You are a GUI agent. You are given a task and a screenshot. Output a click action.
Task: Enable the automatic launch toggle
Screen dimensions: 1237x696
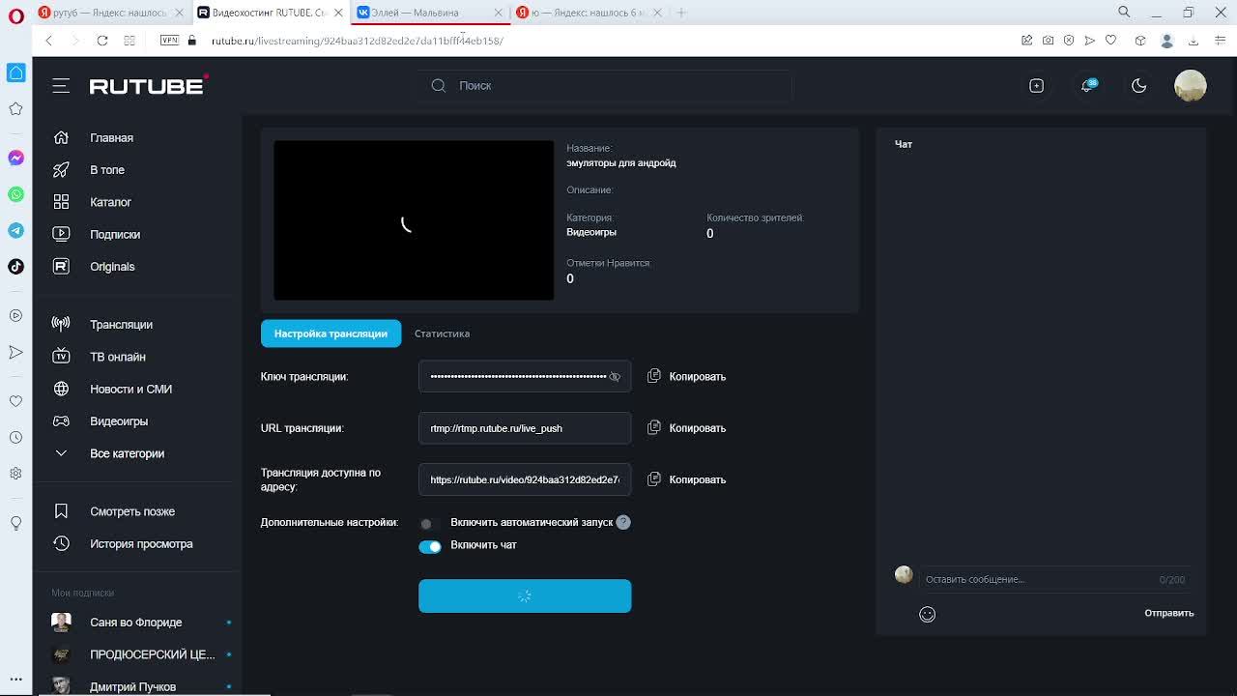[x=429, y=523]
